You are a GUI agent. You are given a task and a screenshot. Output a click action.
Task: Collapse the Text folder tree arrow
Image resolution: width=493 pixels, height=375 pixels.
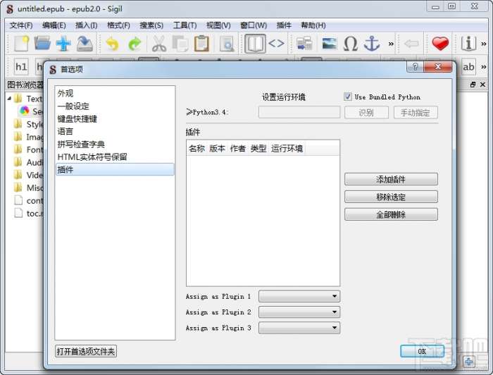(9, 99)
